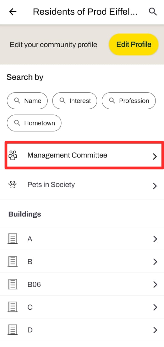Viewport: 164px width, 347px height.
Task: Search residents by Profession
Action: point(129,101)
